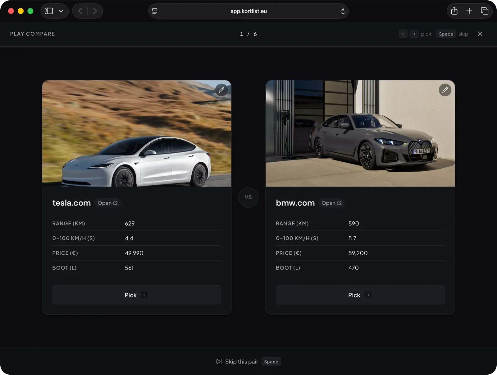497x375 pixels.
Task: Click BMW price 59,200
Action: pyautogui.click(x=358, y=253)
